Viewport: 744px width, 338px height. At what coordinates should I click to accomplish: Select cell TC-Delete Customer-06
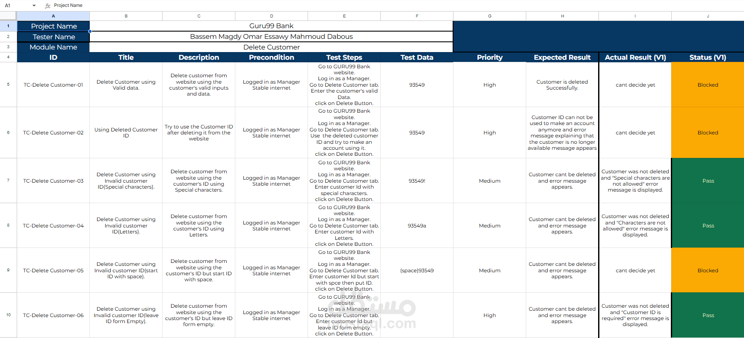pyautogui.click(x=53, y=315)
